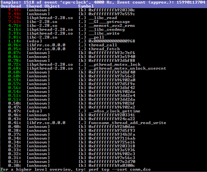Image resolution: width=207 pixels, height=172 pixels.
Task: Click the 0.30% overhead value
Action: pyautogui.click(x=15, y=166)
